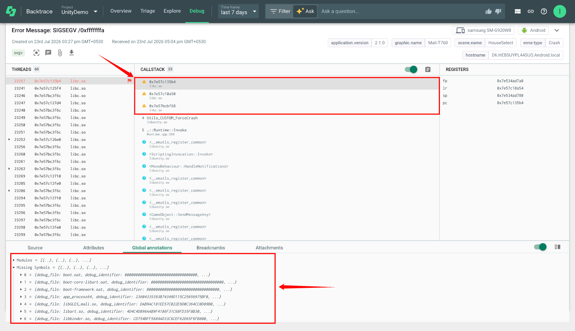Switch to the Breadcrumbs tab
The height and width of the screenshot is (331, 575).
click(211, 248)
